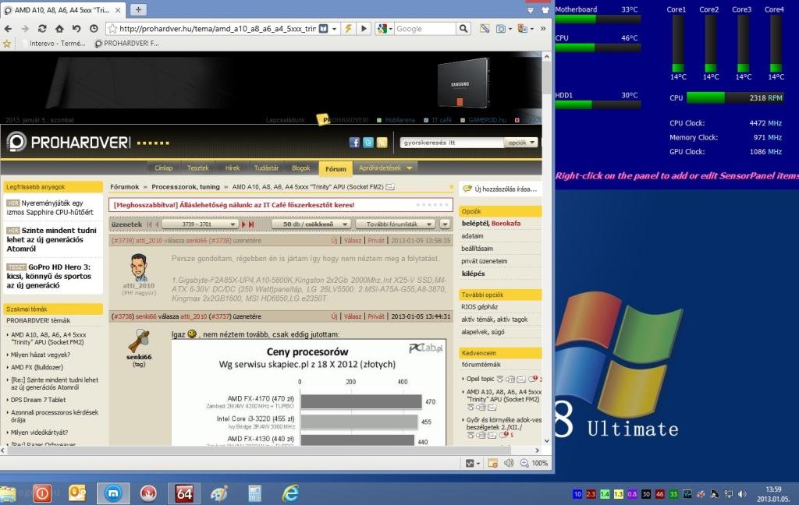The image size is (799, 505).
Task: Open the translate toolbar icon
Action: 522,29
